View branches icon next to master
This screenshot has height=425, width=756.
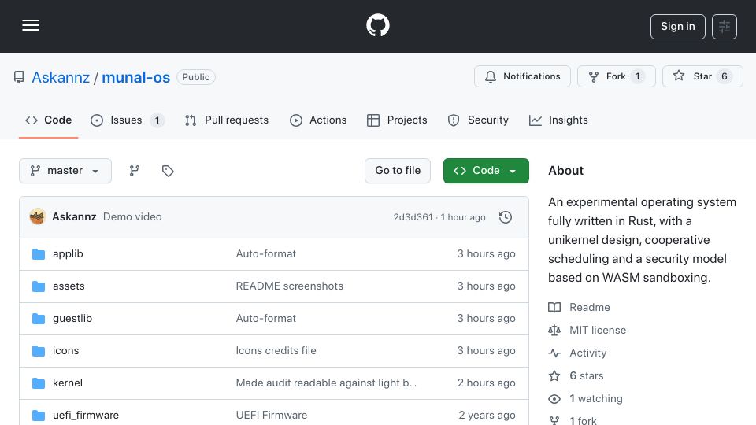point(135,171)
